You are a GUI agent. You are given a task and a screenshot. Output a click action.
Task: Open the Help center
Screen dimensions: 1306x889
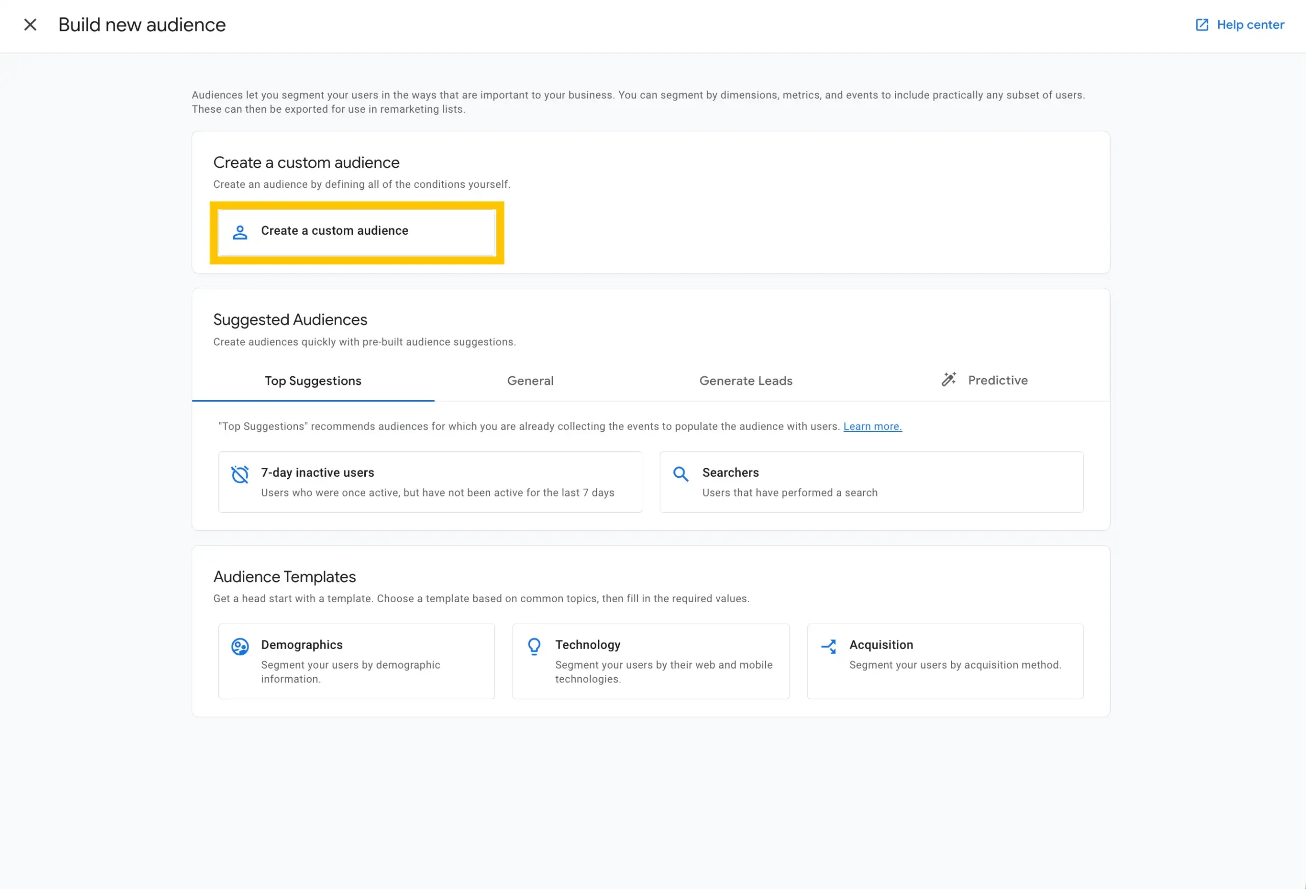[x=1250, y=24]
